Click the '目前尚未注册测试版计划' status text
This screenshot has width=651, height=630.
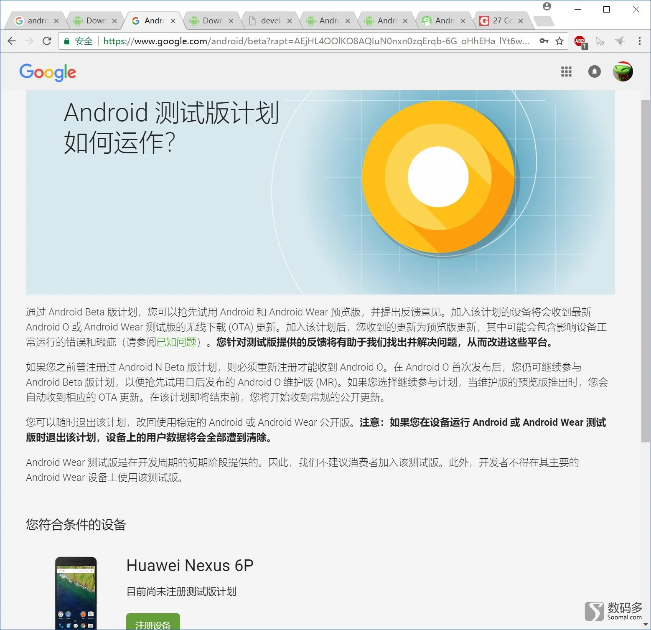[181, 592]
